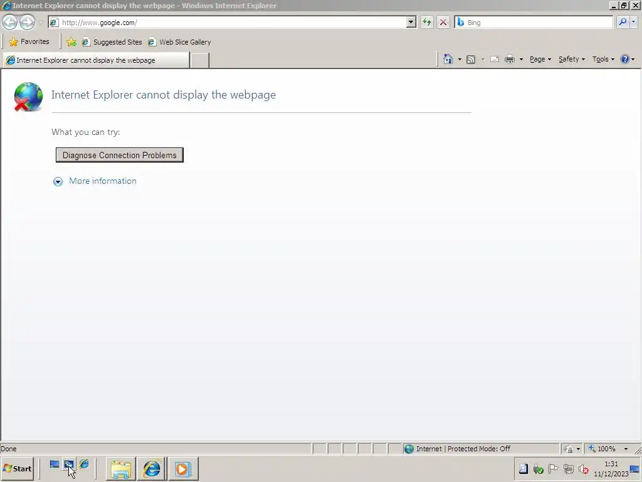
Task: Click the leftmost system tray document icon
Action: pos(524,469)
